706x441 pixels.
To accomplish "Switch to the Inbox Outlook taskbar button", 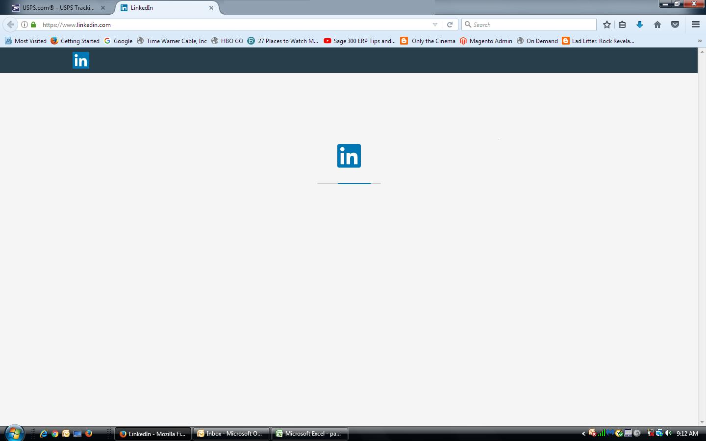I will tap(231, 434).
